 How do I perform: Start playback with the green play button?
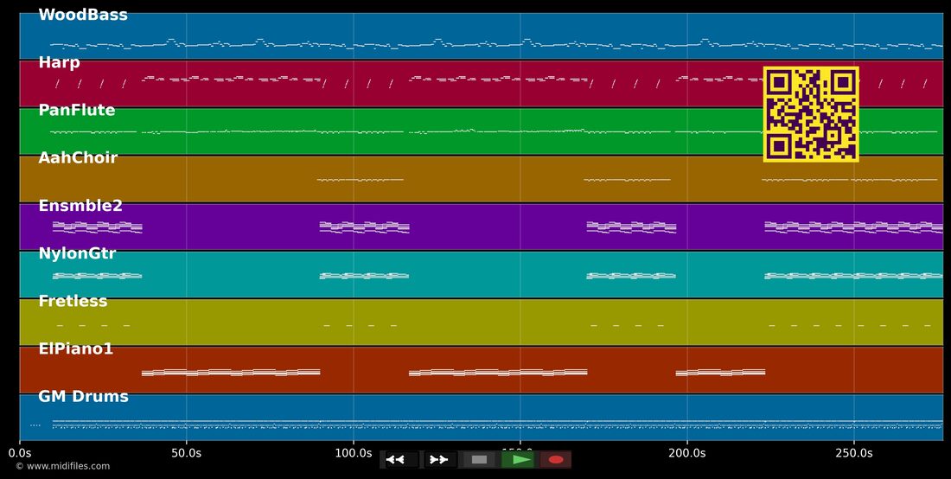pyautogui.click(x=518, y=460)
